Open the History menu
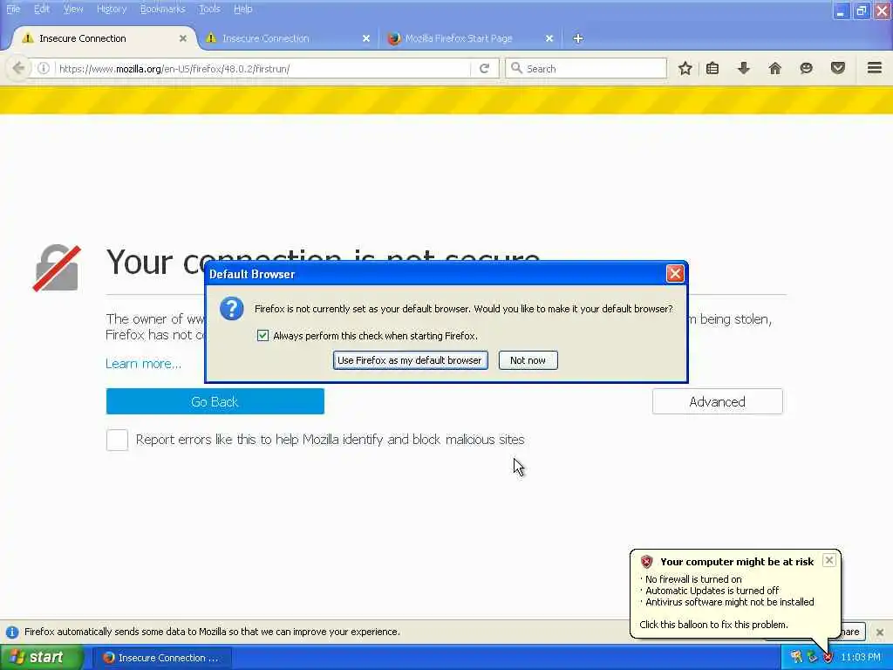This screenshot has height=670, width=893. (x=112, y=9)
